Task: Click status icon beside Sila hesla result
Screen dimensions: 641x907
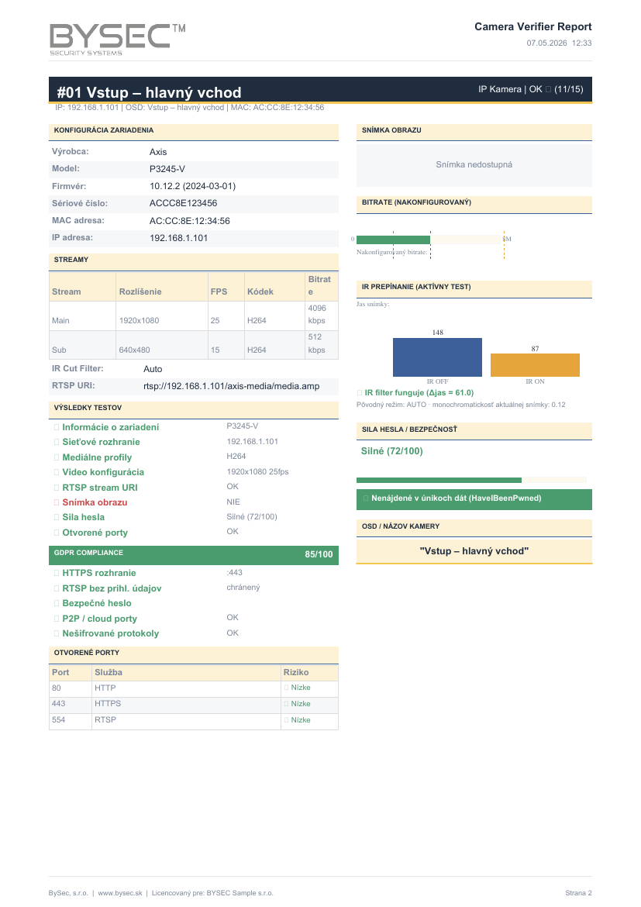Action: tap(57, 518)
